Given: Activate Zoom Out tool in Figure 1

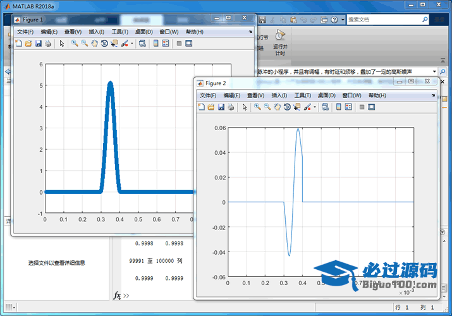Looking at the screenshot, I should click(85, 44).
